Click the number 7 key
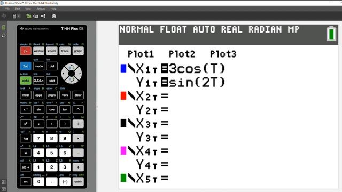The image size is (342, 192). click(38, 138)
